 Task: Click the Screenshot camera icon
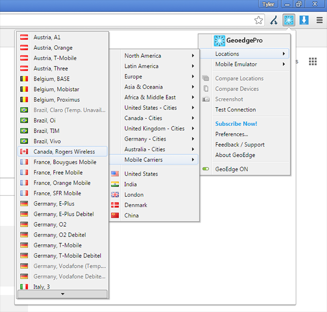[205, 99]
